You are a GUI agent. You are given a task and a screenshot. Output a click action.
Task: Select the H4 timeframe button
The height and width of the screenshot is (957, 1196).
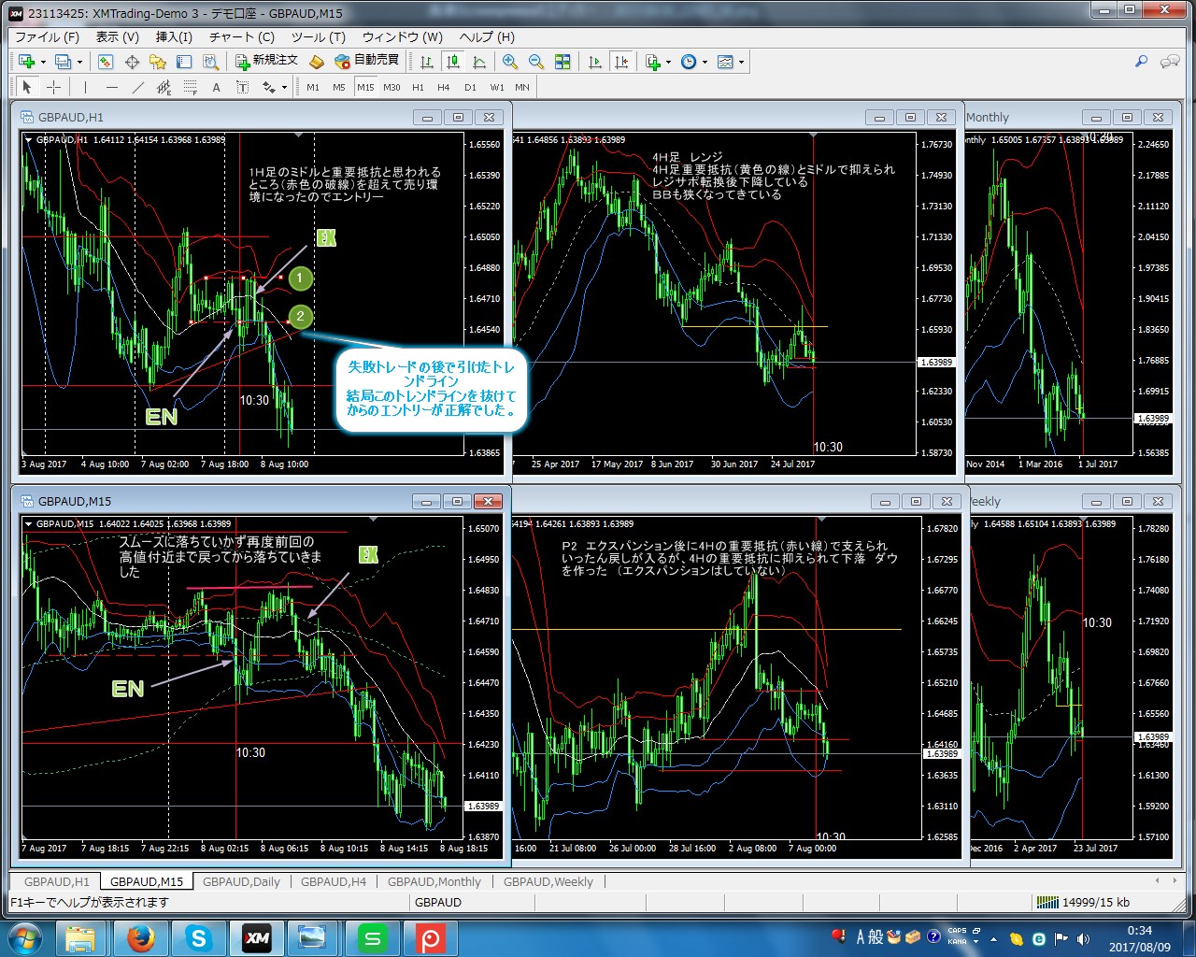444,87
